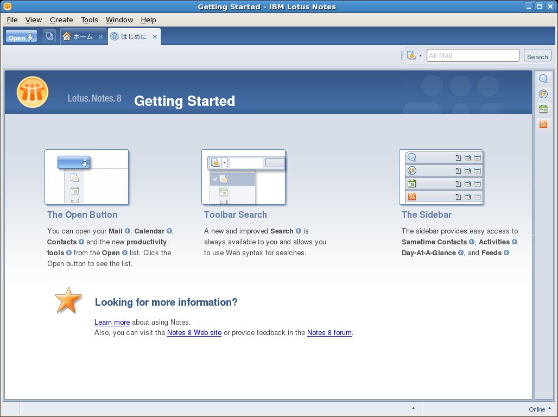Viewport: 558px width, 417px height.
Task: Click the info icon next to Sametime Contacts
Action: pyautogui.click(x=472, y=242)
